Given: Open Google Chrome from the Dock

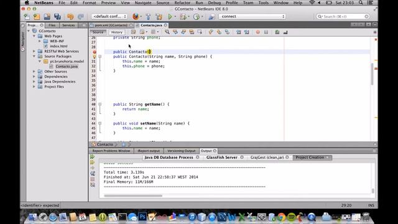Looking at the screenshot, I should (281, 217).
